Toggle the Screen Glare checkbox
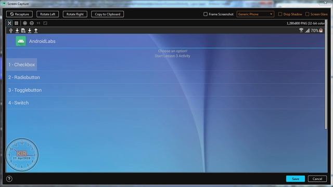 click(308, 14)
